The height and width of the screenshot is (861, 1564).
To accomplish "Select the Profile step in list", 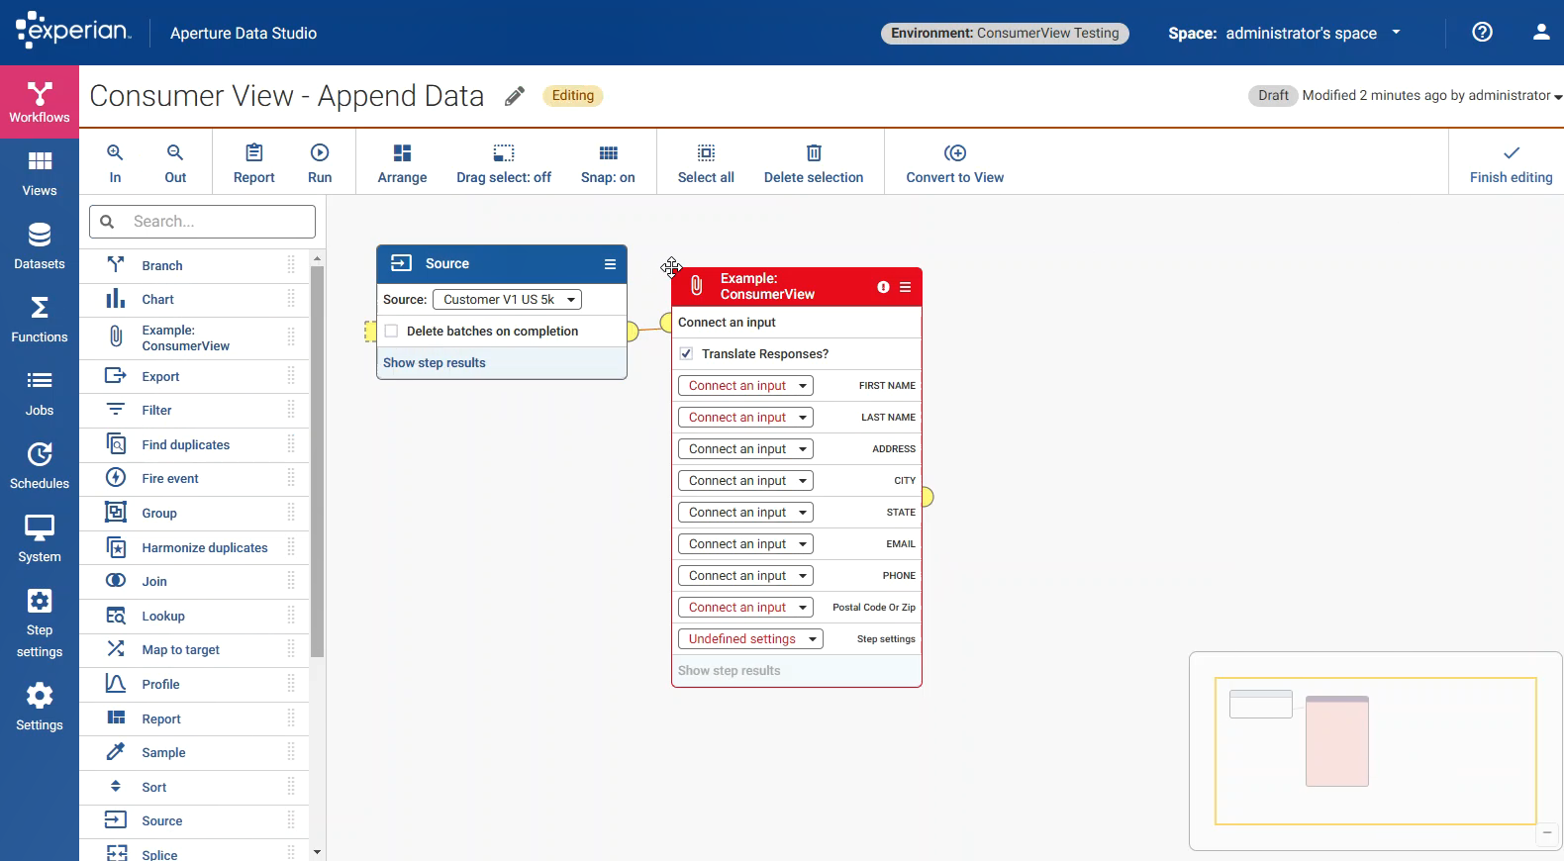I will pos(194,684).
